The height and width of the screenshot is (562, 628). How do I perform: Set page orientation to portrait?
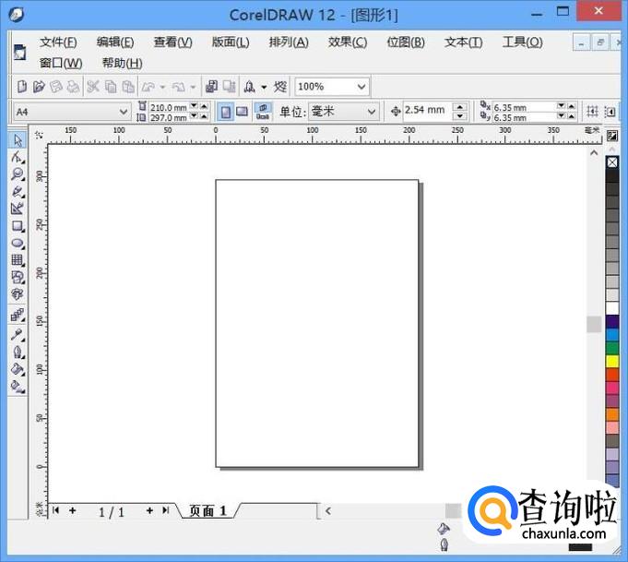pos(224,111)
